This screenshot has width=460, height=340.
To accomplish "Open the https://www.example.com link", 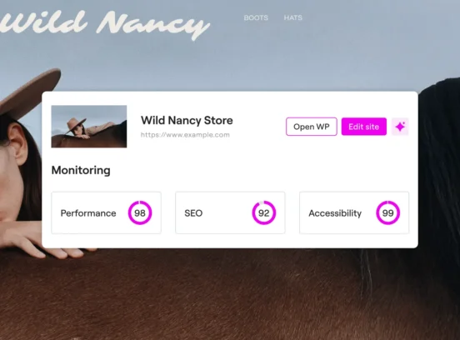I will 185,135.
